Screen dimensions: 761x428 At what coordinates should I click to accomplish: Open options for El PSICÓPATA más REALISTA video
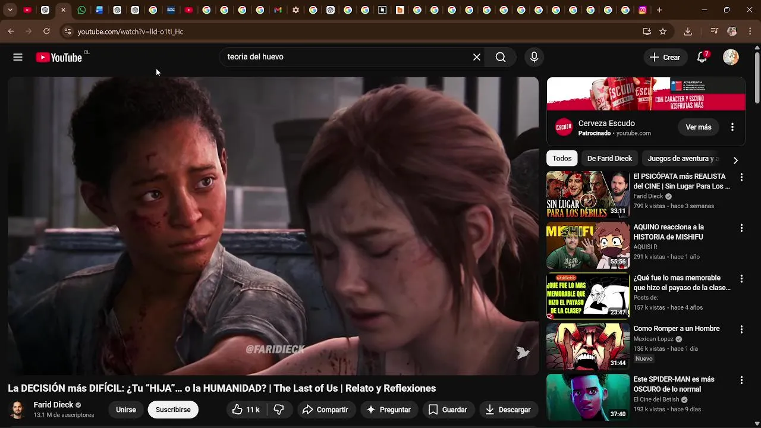pyautogui.click(x=741, y=177)
